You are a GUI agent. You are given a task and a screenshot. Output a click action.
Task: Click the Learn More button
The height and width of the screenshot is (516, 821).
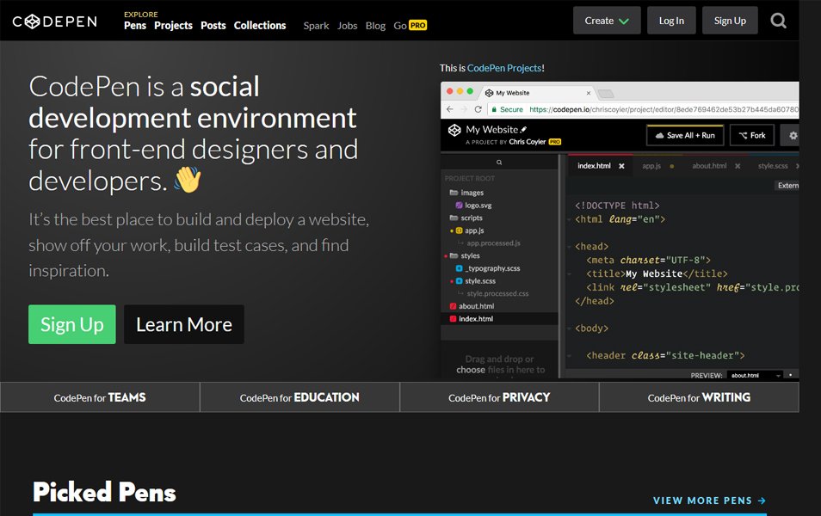(184, 324)
